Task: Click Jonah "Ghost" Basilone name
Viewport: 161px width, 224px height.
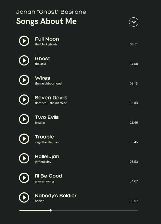Action: (51, 12)
